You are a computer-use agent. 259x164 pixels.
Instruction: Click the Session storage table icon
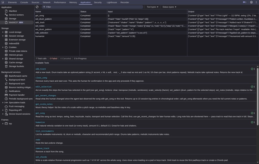6,36
